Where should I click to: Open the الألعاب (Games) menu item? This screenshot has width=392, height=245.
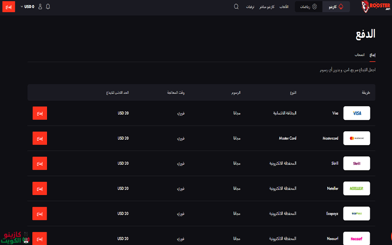point(284,7)
